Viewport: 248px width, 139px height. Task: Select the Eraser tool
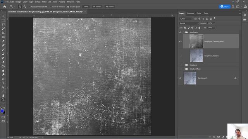pos(3,62)
